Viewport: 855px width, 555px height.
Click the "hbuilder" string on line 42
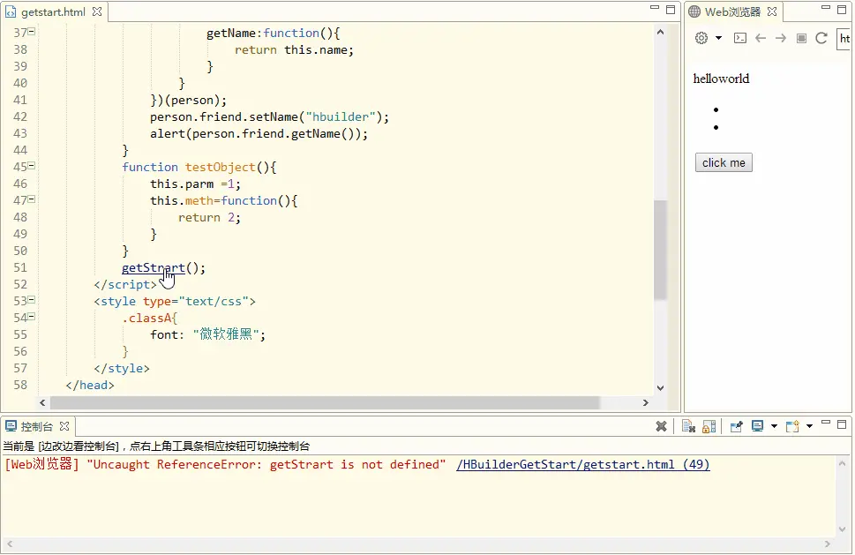341,117
